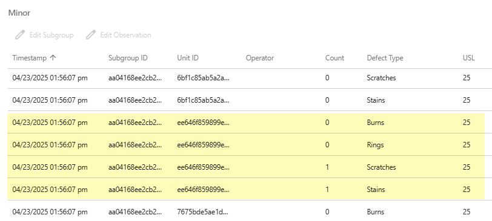Image resolution: width=492 pixels, height=221 pixels.
Task: Select highlighted Scratches row with count 1
Action: 246,167
